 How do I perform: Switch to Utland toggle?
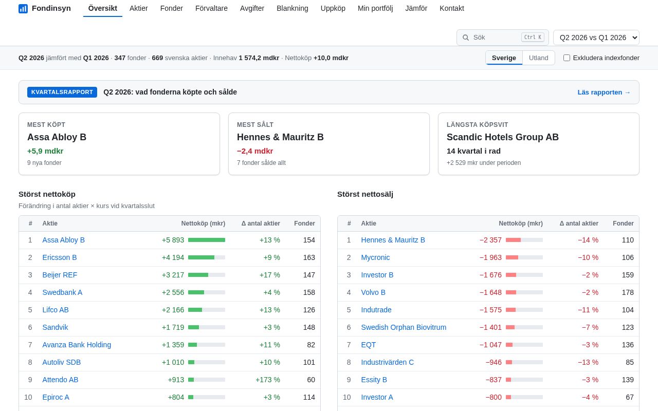539,58
